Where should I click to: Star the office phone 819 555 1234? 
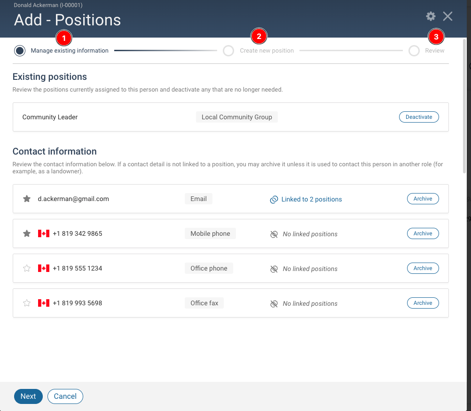pyautogui.click(x=27, y=268)
